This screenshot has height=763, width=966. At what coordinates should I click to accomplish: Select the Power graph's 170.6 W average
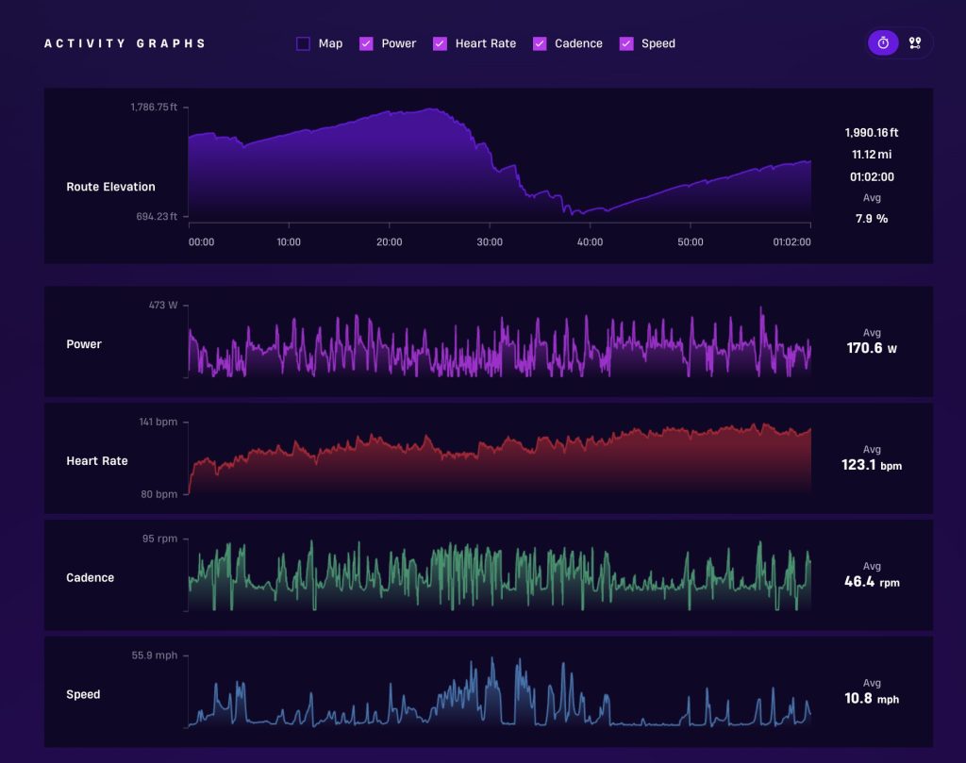[872, 348]
